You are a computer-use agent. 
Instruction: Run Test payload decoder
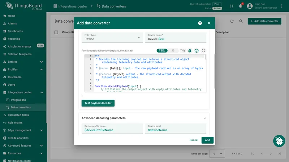pos(98,103)
